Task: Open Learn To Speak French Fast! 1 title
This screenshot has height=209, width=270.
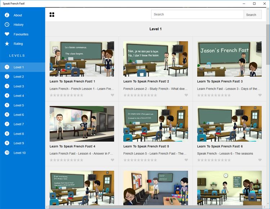Action: coord(72,82)
